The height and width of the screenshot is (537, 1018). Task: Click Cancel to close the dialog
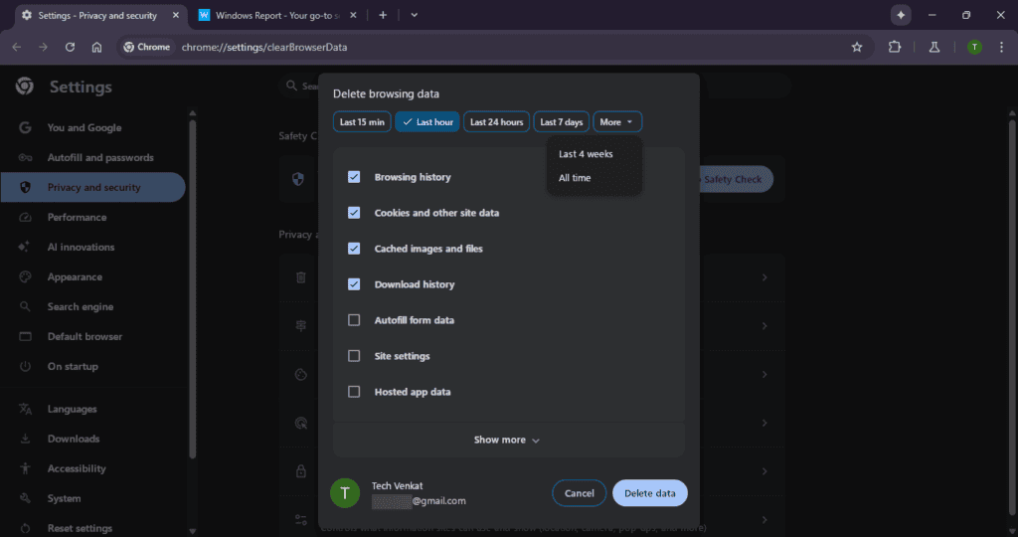pyautogui.click(x=579, y=493)
